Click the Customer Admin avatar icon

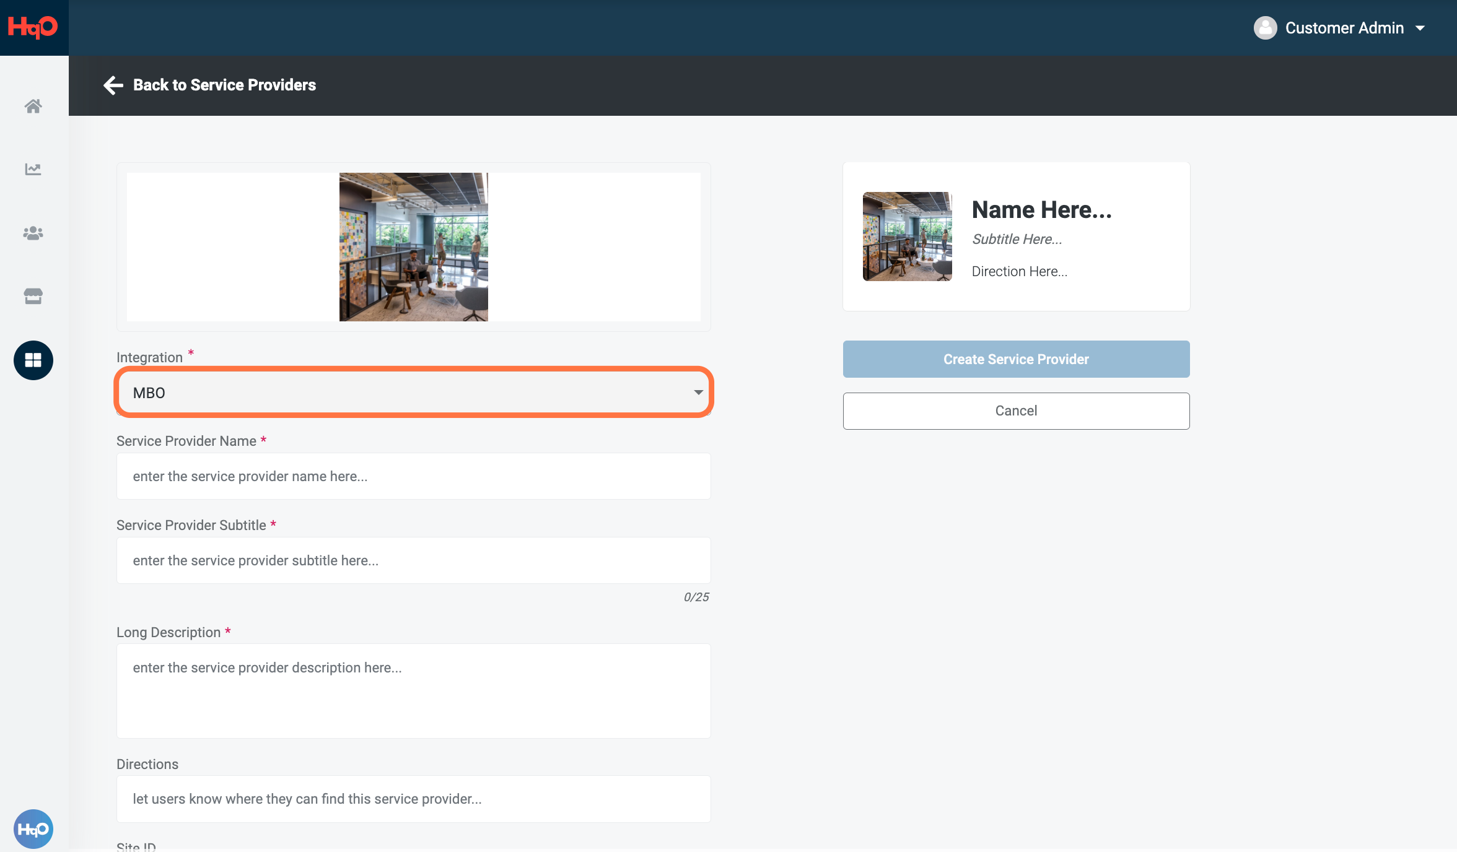[1265, 28]
